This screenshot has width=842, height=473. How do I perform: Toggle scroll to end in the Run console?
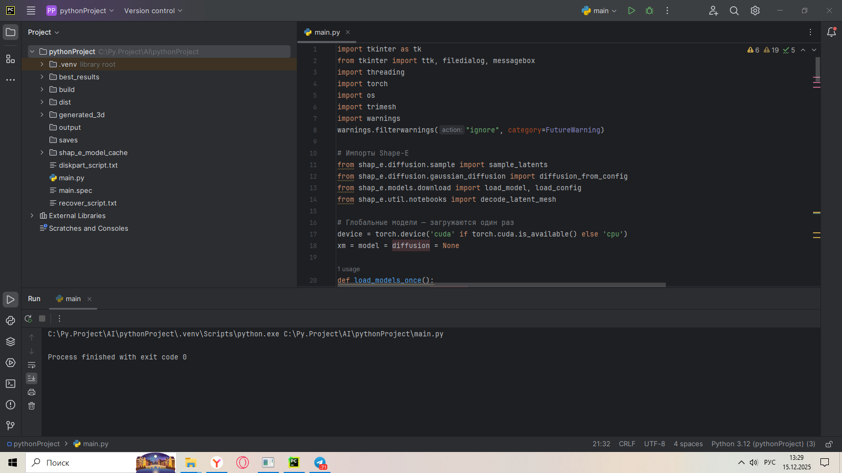(32, 378)
